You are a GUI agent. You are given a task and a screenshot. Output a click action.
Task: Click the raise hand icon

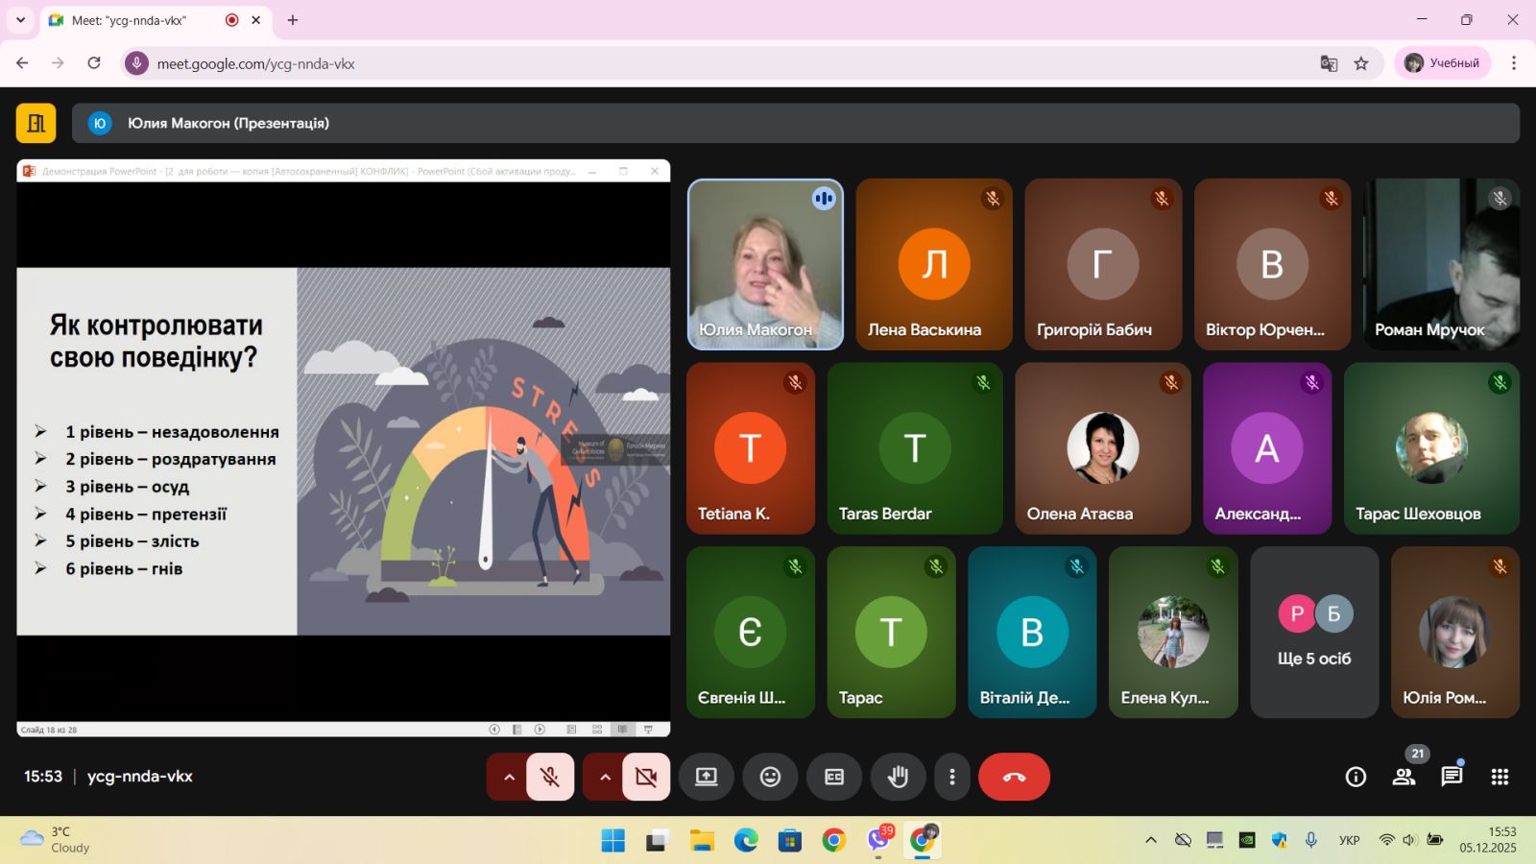[x=898, y=777]
